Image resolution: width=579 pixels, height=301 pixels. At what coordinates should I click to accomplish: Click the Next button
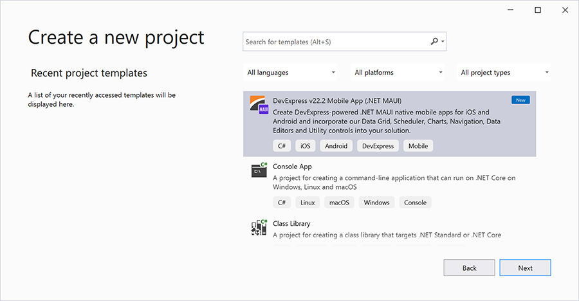(x=525, y=268)
